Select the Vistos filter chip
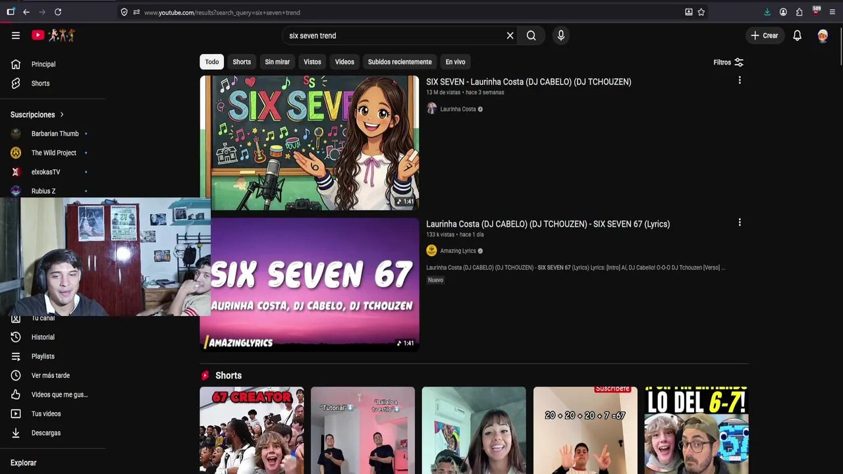 [312, 62]
